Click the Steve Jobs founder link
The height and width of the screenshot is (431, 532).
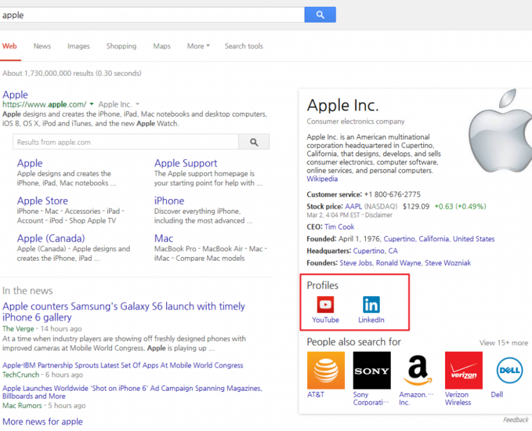[356, 263]
